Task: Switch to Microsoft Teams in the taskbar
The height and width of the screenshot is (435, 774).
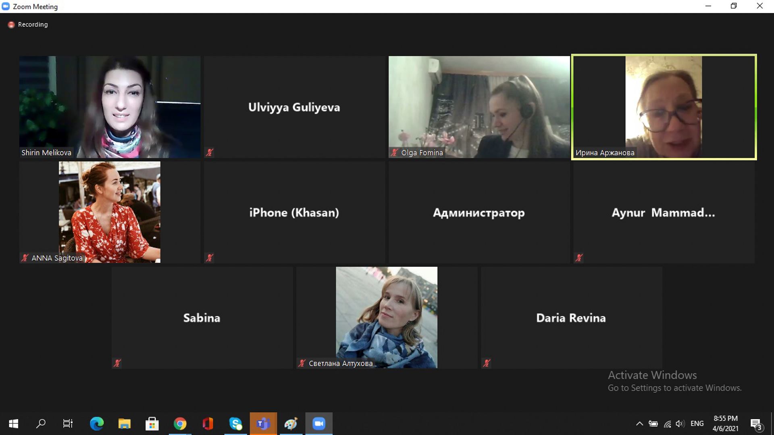Action: [263, 424]
